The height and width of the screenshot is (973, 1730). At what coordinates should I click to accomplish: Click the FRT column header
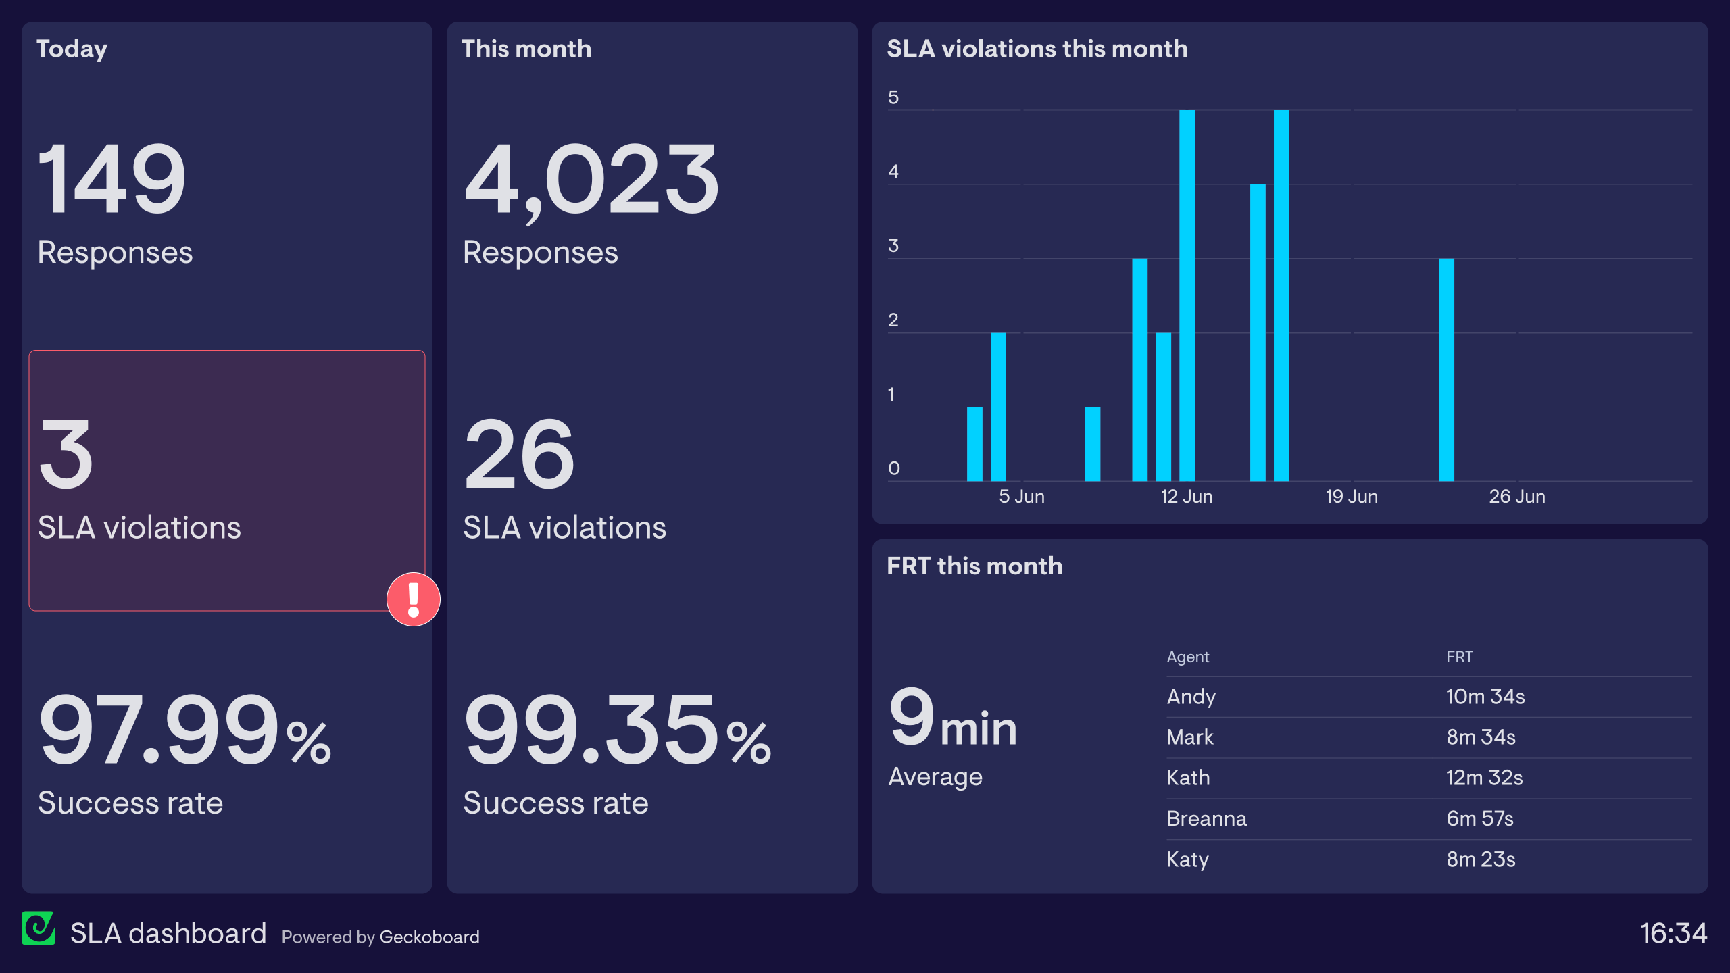click(x=1460, y=657)
